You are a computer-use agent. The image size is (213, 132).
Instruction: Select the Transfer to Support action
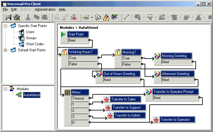pos(129,107)
